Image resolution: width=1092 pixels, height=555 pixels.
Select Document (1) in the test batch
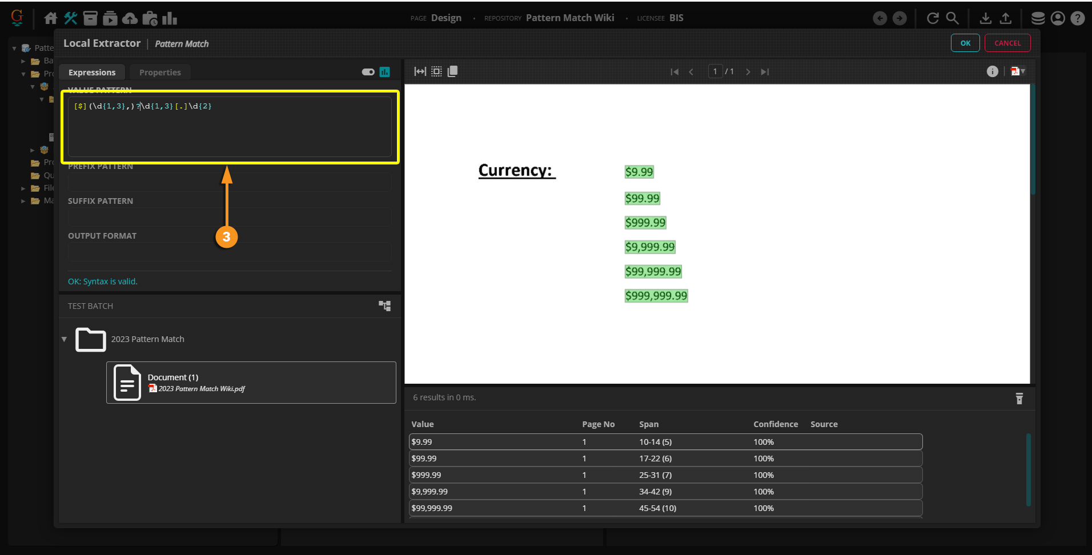251,383
